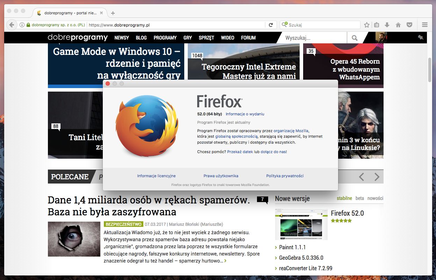Open downloads via the down-arrow toolbar icon

coord(387,24)
